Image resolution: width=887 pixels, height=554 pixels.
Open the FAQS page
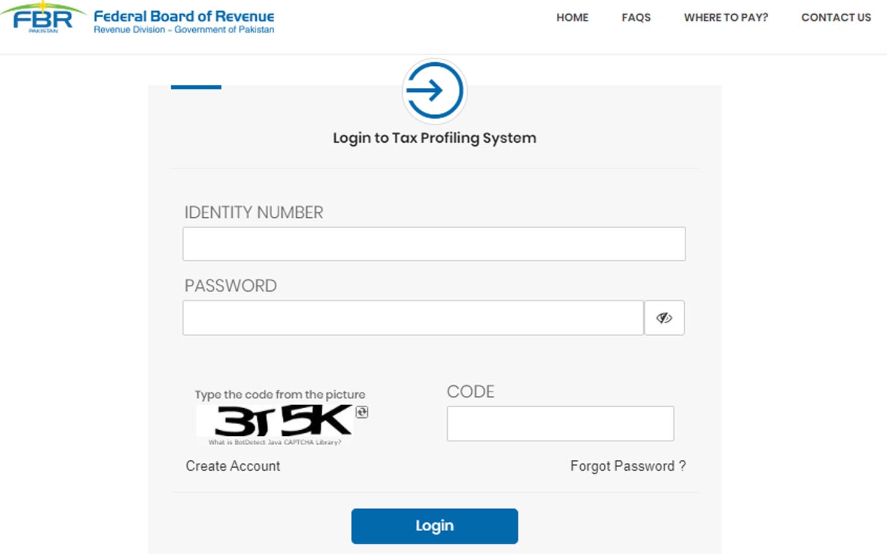click(x=636, y=17)
